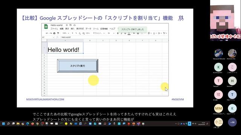Open the ヘルプ menu
The height and width of the screenshot is (135, 241).
(112, 29)
